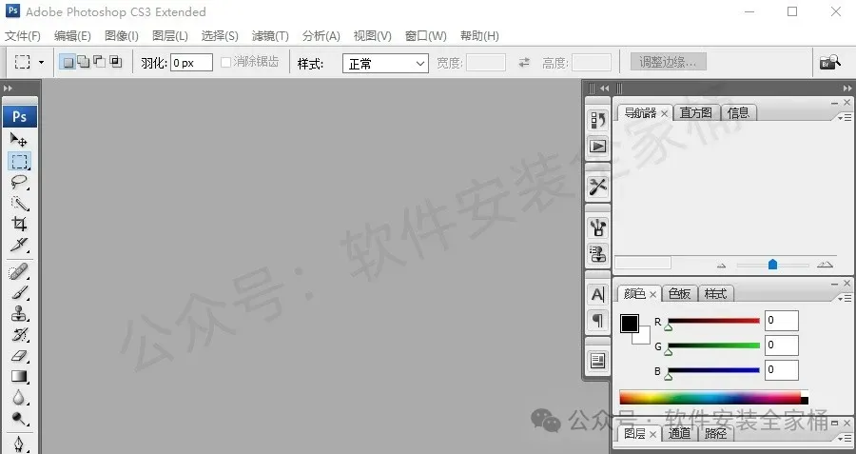Viewport: 856px width, 454px height.
Task: Expand icon dock with left double arrows
Action: coord(604,88)
